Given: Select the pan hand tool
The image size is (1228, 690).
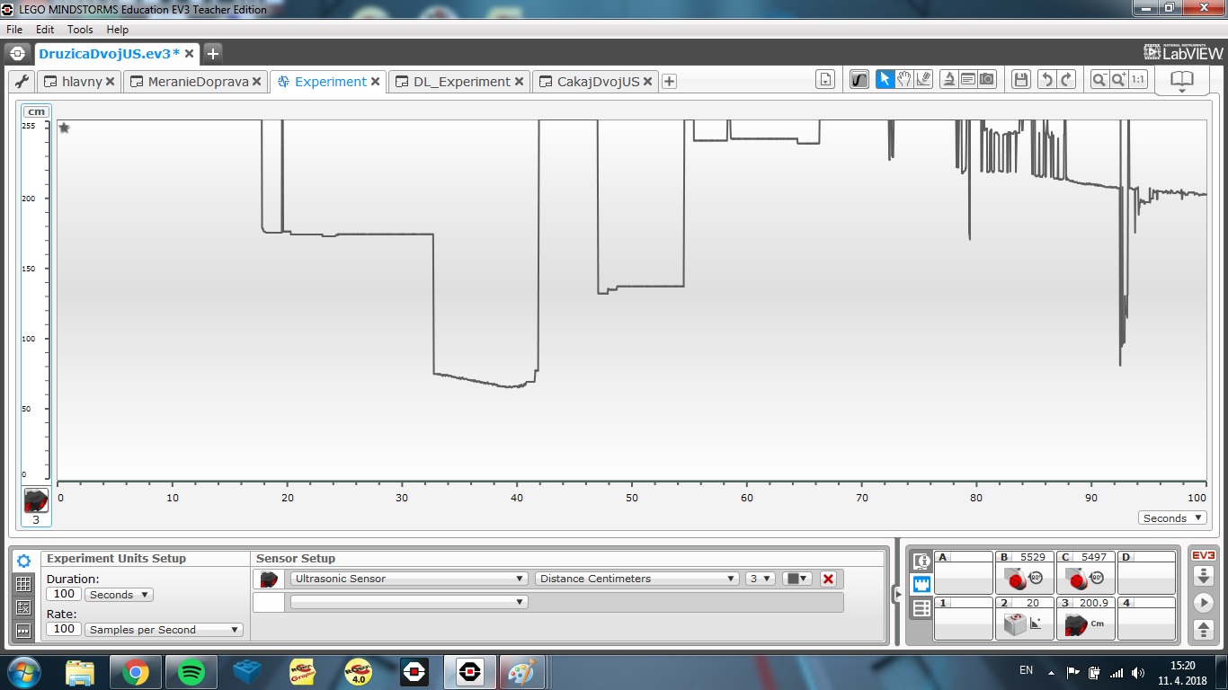Looking at the screenshot, I should tap(903, 80).
